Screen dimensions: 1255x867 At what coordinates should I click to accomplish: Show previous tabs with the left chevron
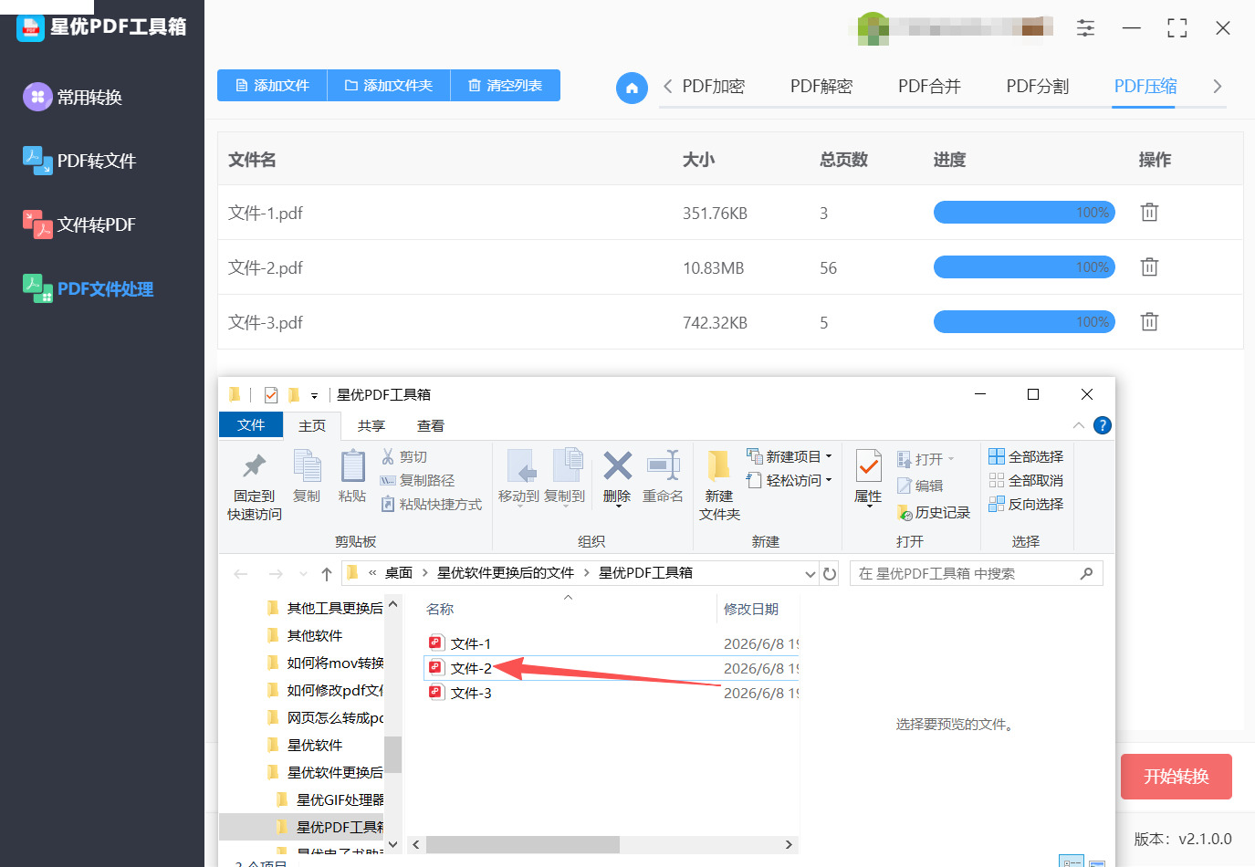point(667,87)
